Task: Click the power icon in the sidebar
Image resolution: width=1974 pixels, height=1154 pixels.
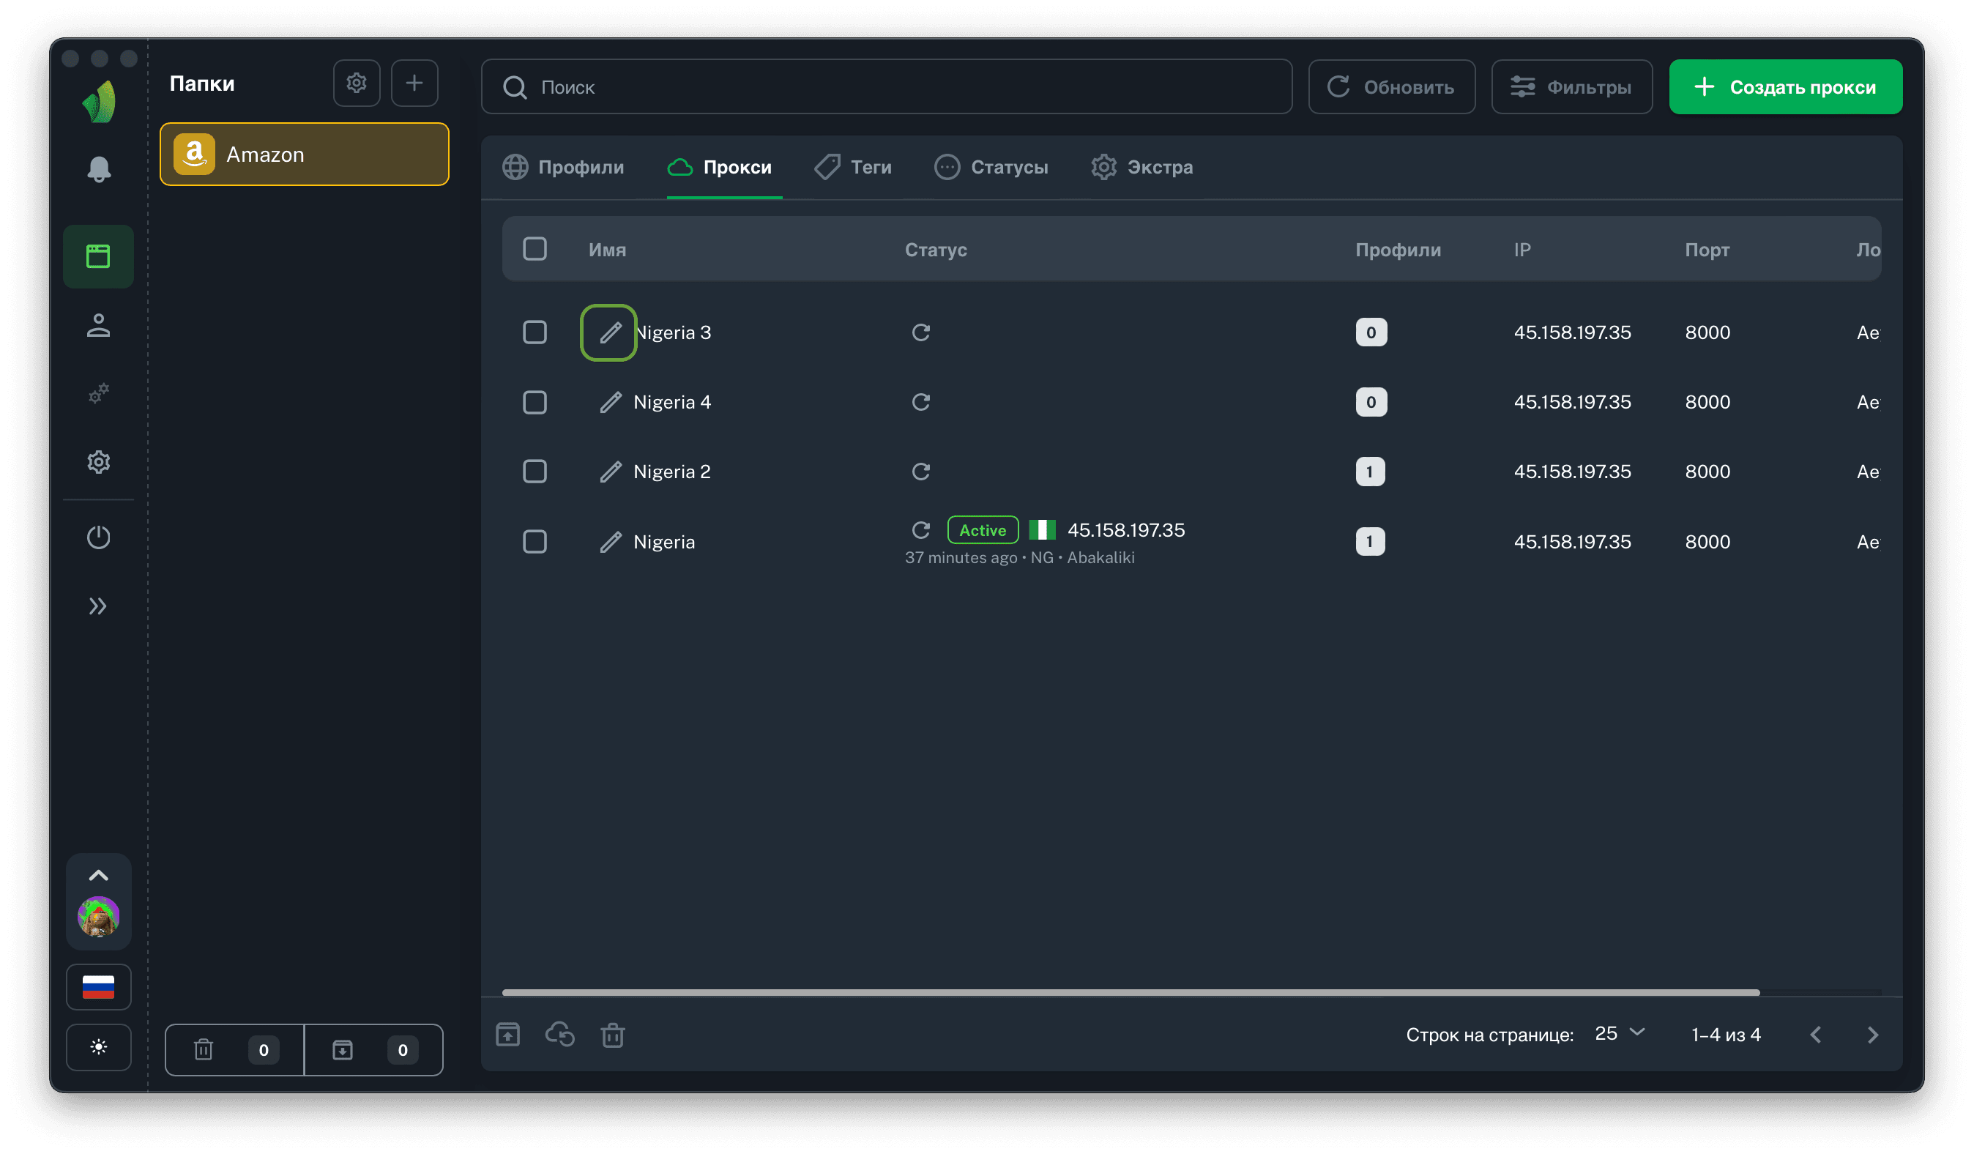Action: [x=99, y=537]
